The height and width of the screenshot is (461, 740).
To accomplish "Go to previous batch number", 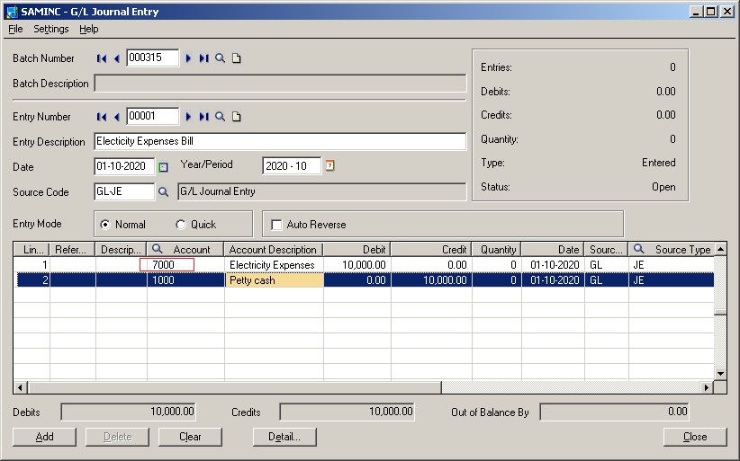I will coord(116,58).
